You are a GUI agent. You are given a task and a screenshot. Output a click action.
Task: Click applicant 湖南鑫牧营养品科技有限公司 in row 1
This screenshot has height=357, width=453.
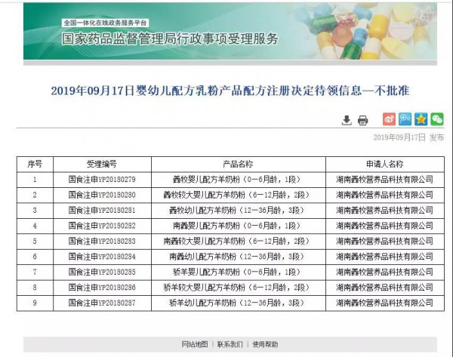(385, 180)
